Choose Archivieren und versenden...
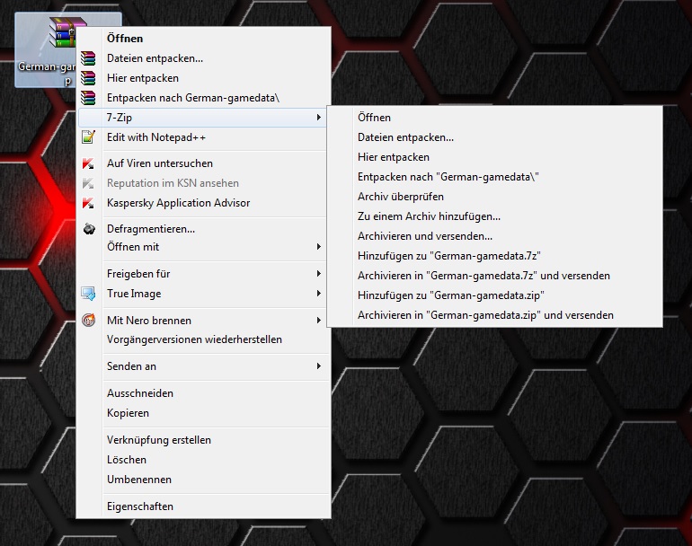The height and width of the screenshot is (546, 692). coord(494,236)
